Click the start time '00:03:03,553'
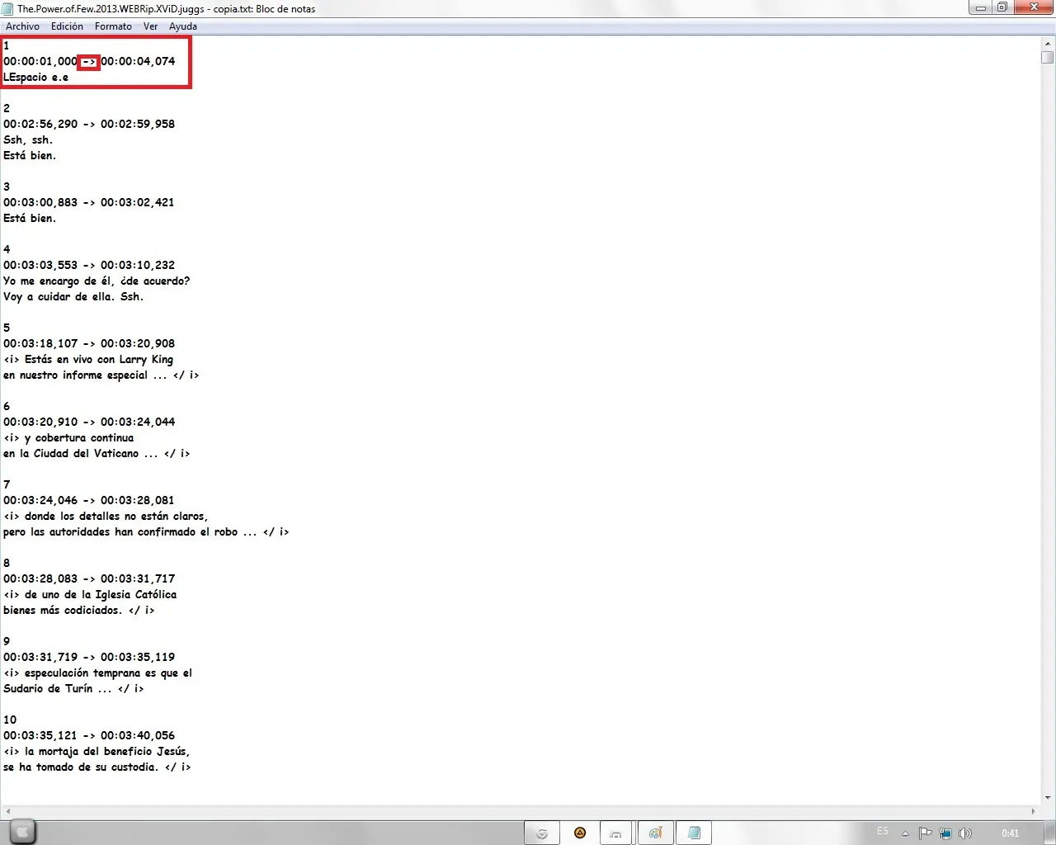 [40, 265]
